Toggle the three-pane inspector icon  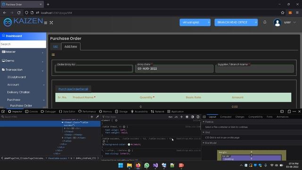click(204, 117)
